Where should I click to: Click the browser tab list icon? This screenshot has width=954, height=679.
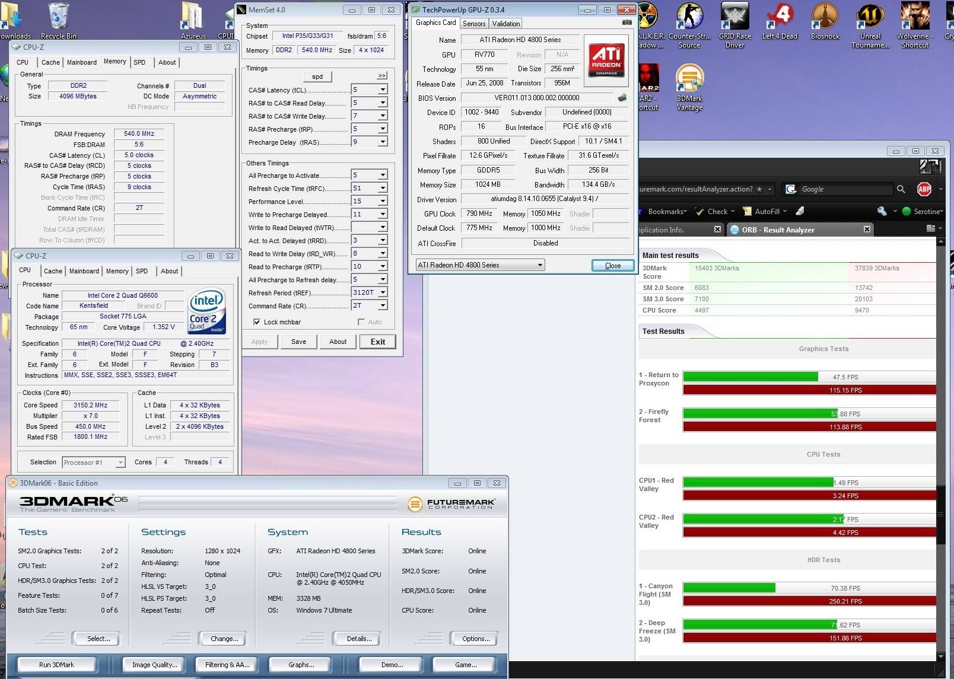point(930,229)
